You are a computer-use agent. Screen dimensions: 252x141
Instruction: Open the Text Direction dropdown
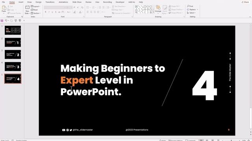tap(119, 6)
